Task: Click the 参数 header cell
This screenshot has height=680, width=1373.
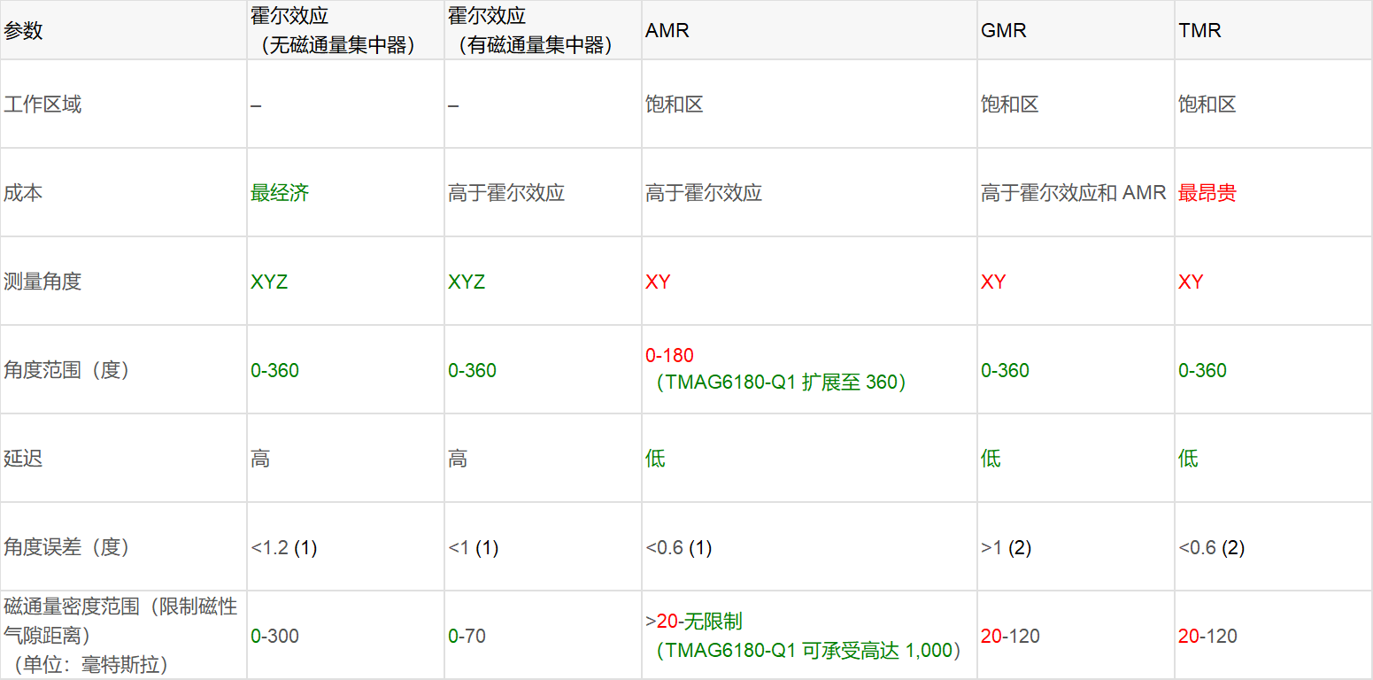Action: pos(24,31)
